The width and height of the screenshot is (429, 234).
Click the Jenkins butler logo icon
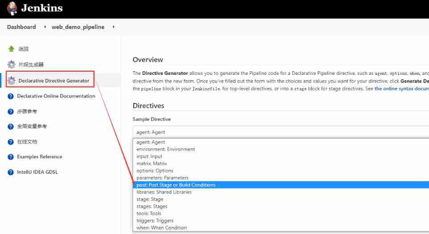(12, 8)
